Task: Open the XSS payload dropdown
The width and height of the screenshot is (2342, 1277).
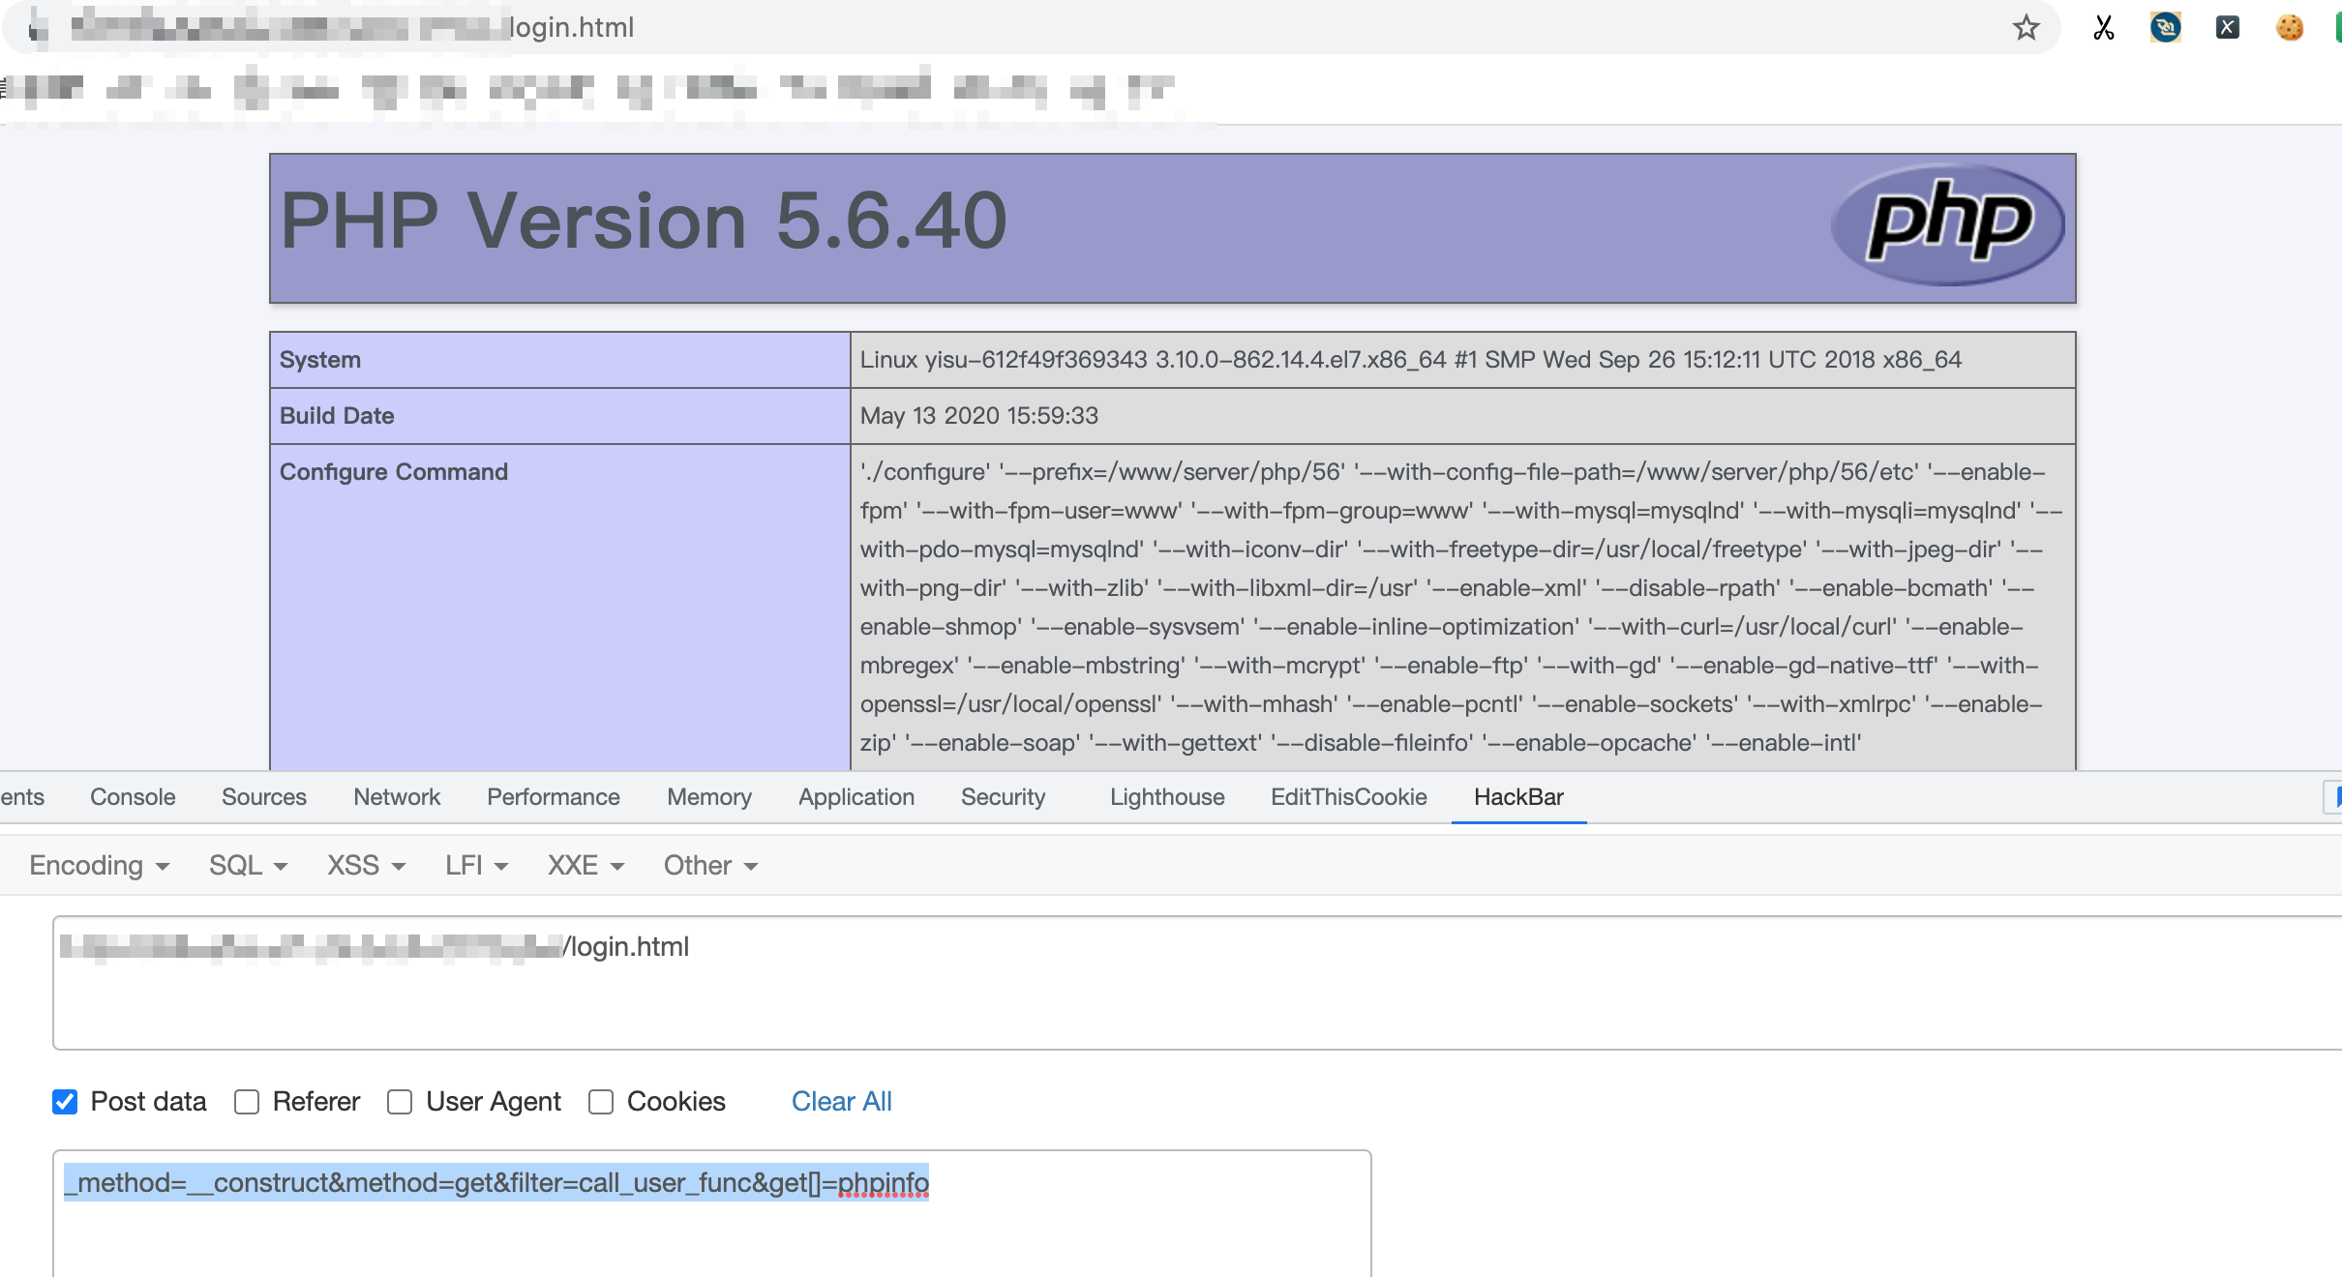Action: coord(365,866)
